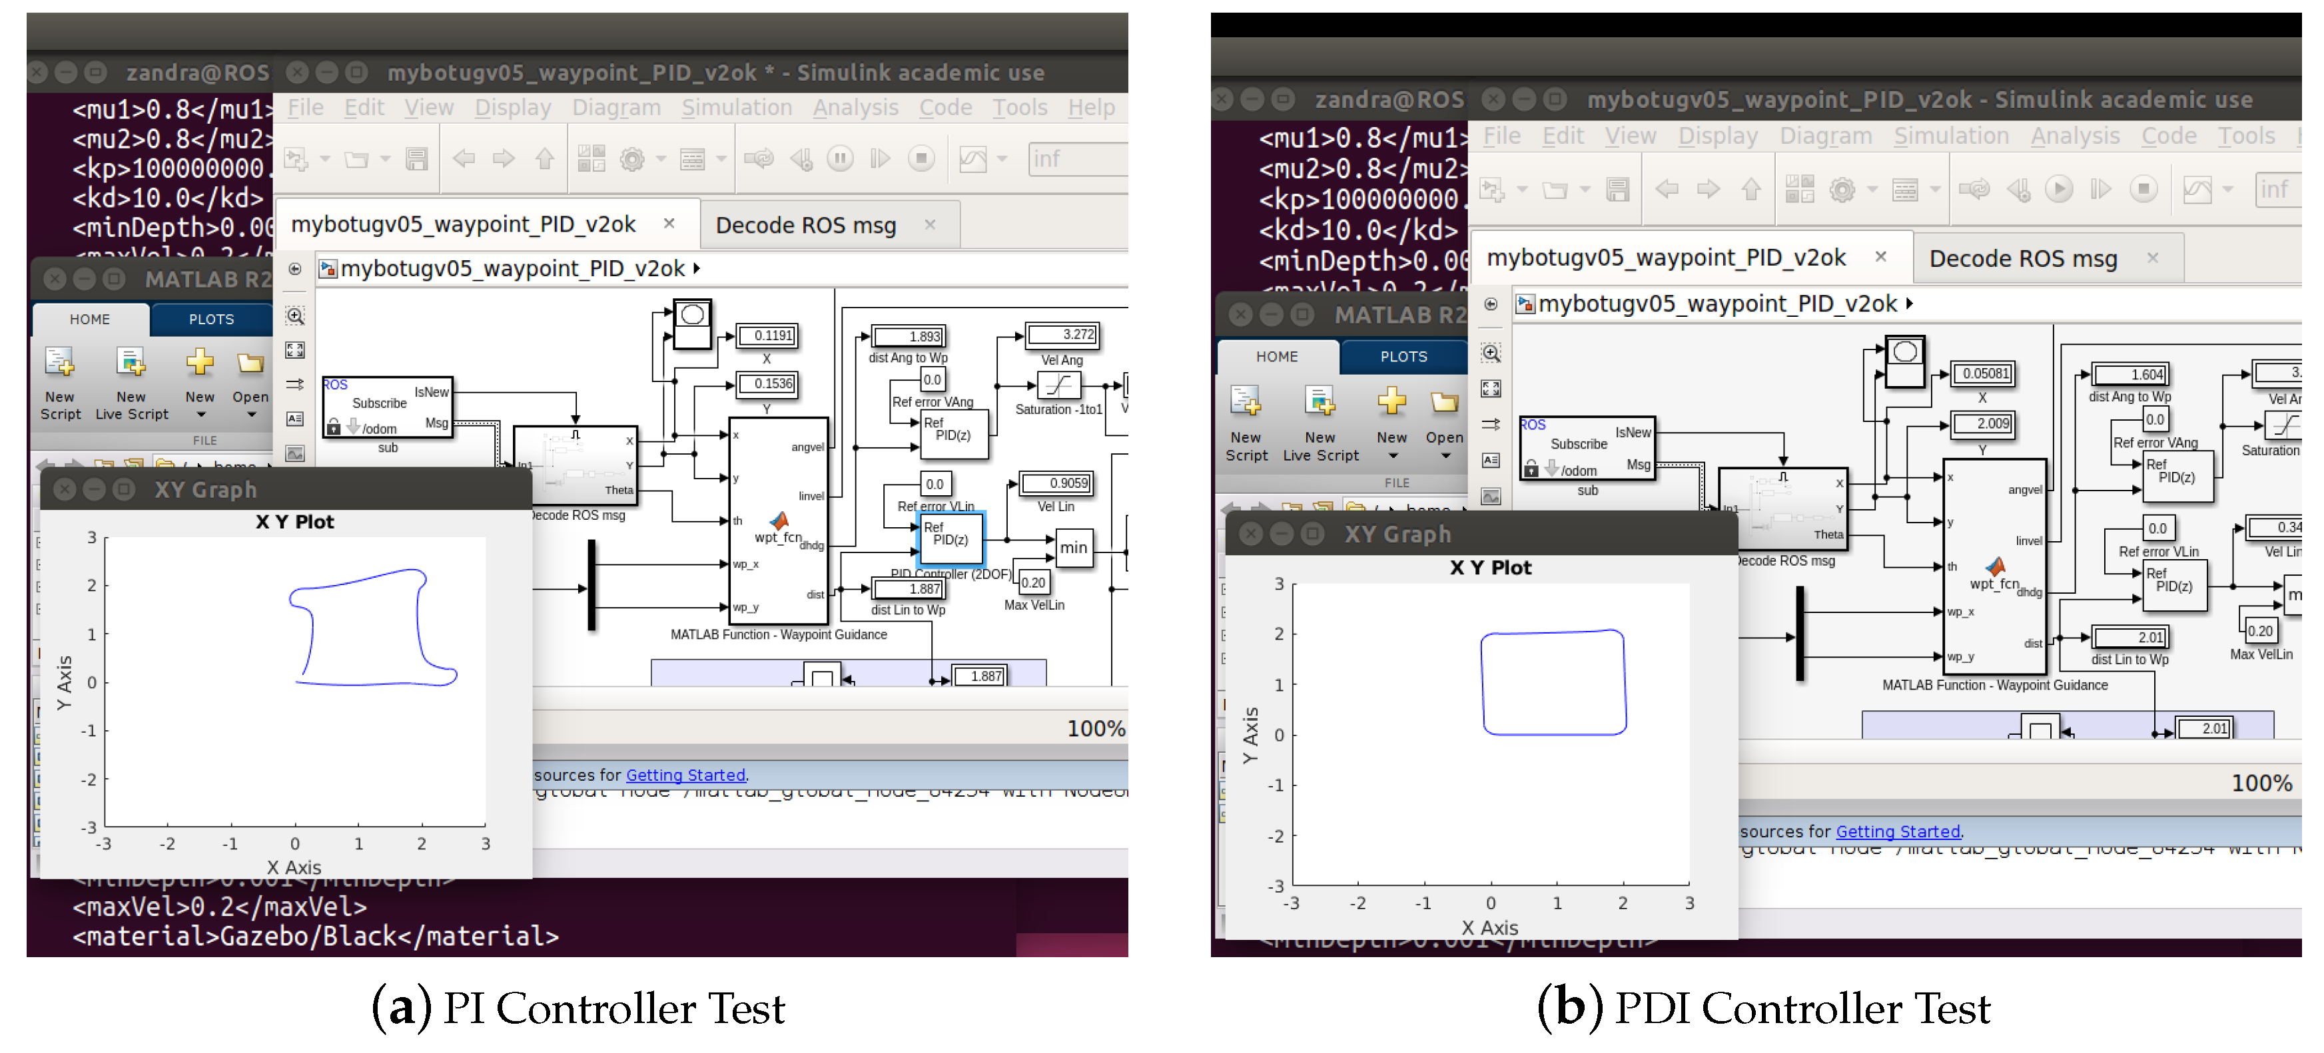Click Model Configuration gear icon in left Simulink toolbar

(631, 160)
